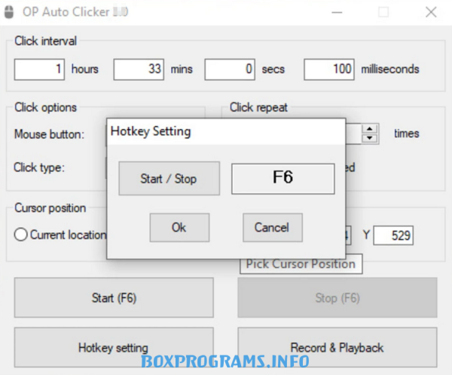Focus the hours interval field
Image resolution: width=452 pixels, height=375 pixels.
click(40, 69)
